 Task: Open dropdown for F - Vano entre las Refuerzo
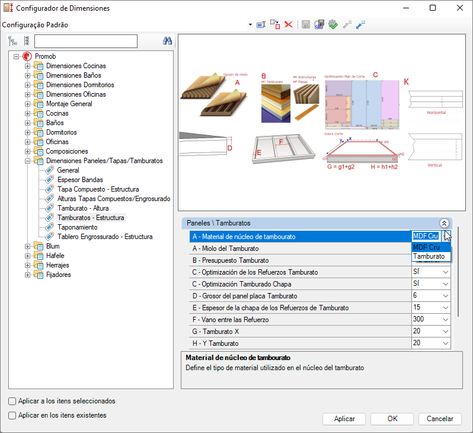pos(446,320)
